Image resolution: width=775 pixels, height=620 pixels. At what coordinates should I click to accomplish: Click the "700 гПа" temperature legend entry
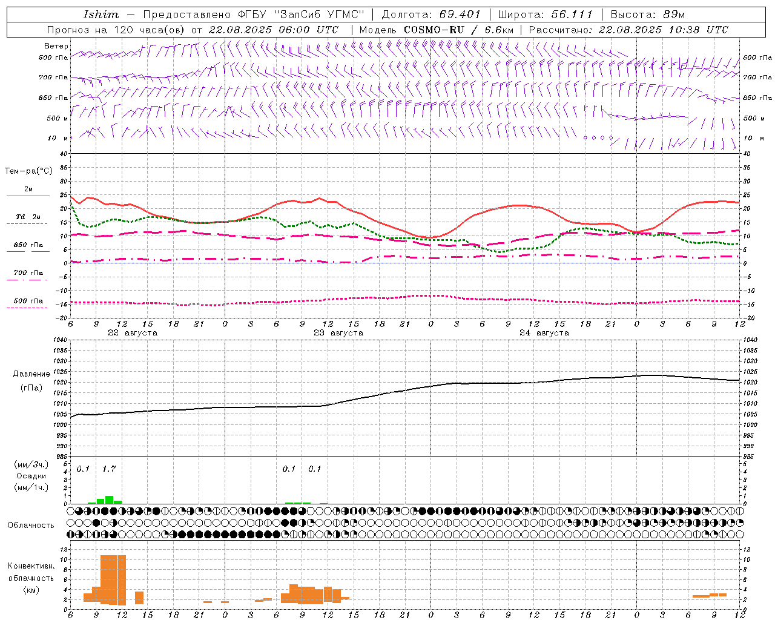point(28,272)
